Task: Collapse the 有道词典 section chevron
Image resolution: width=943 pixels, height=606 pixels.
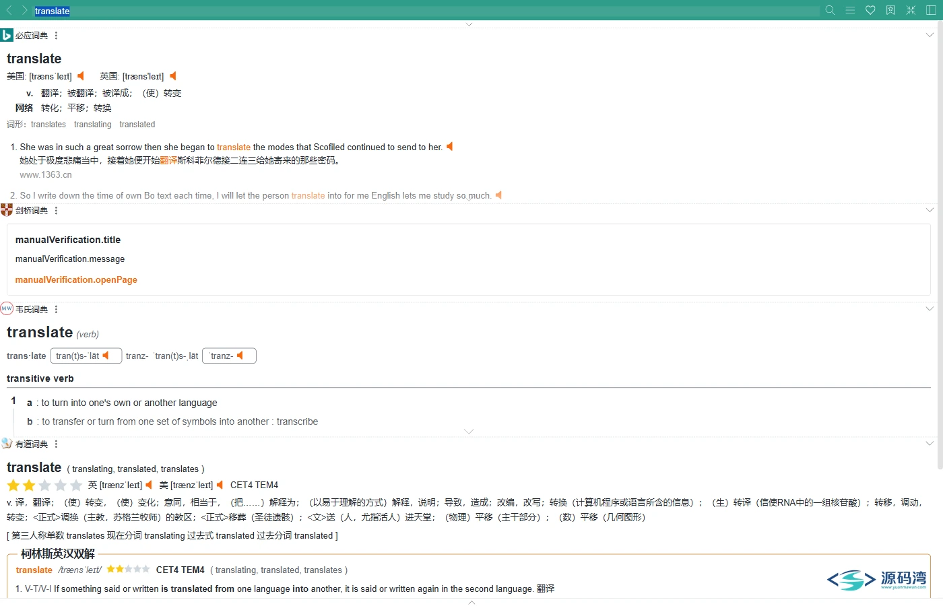Action: click(x=930, y=444)
